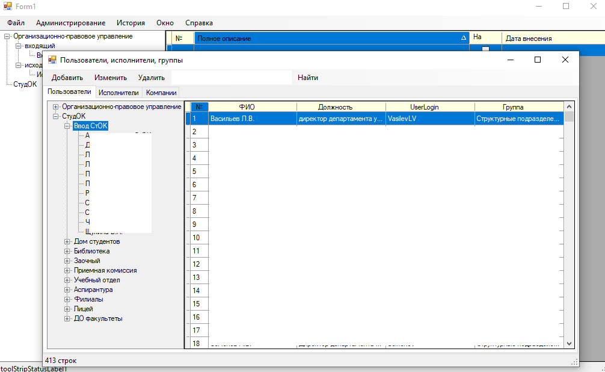The height and width of the screenshot is (372, 605).
Task: Expand the Аспирантура node
Action: pyautogui.click(x=67, y=290)
